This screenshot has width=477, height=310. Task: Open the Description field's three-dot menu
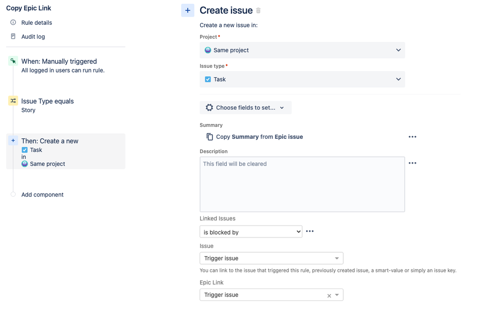click(413, 163)
